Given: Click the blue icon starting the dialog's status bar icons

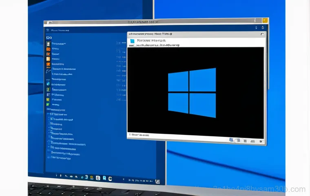Looking at the screenshot, I should 231,140.
